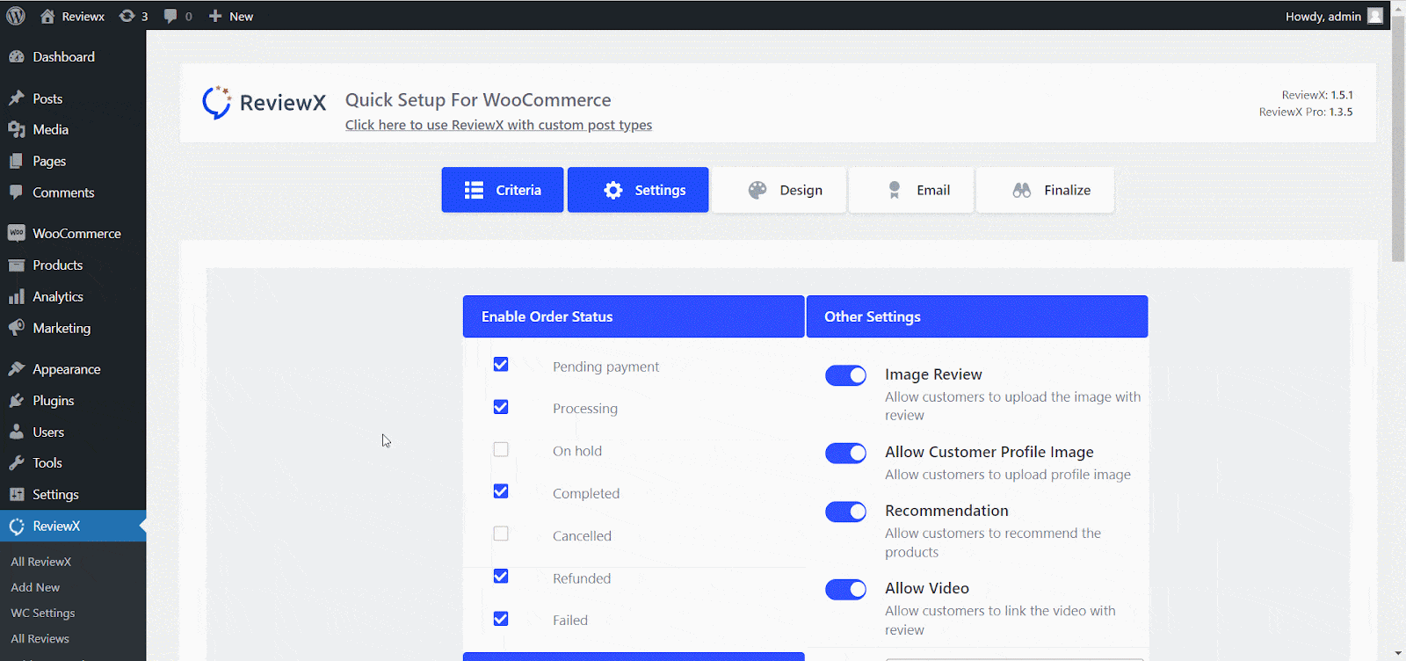Click the Media icon in sidebar
The width and height of the screenshot is (1406, 661).
(x=17, y=129)
